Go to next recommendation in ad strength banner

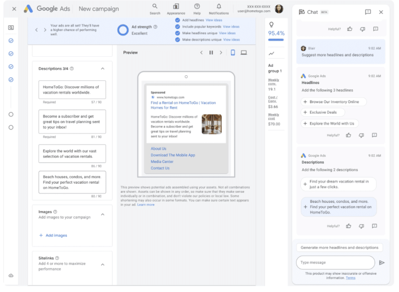click(x=45, y=30)
